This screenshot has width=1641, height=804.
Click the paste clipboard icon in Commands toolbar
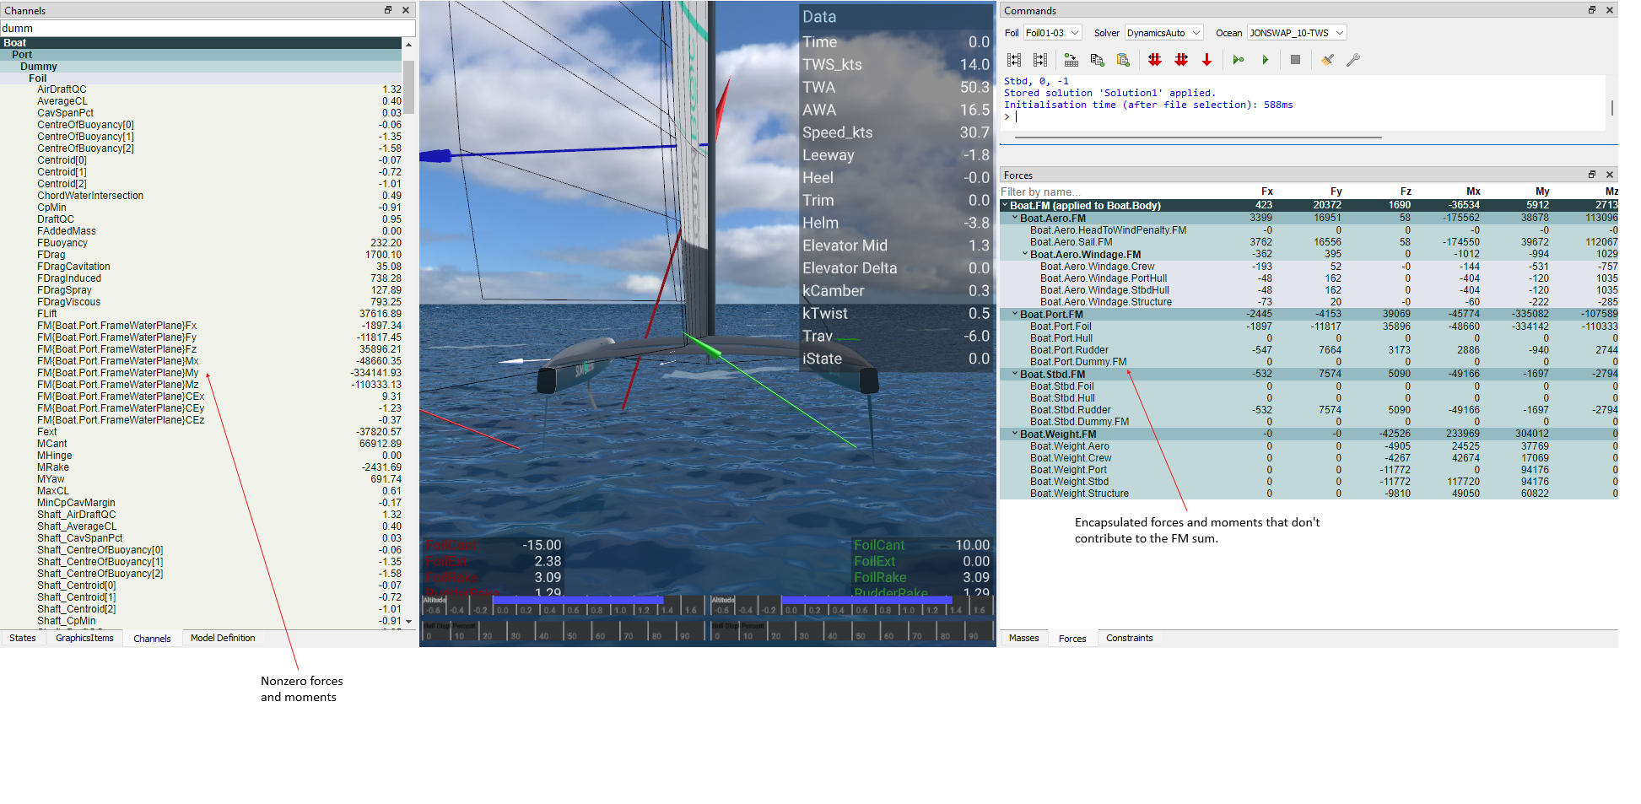tap(1123, 60)
